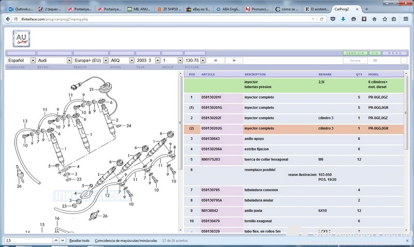This screenshot has width=414, height=247.
Task: Click the small square beside 39
Action: point(404,60)
